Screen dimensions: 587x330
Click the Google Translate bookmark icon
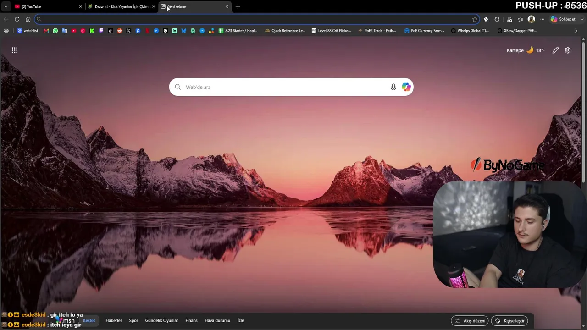[x=64, y=31]
